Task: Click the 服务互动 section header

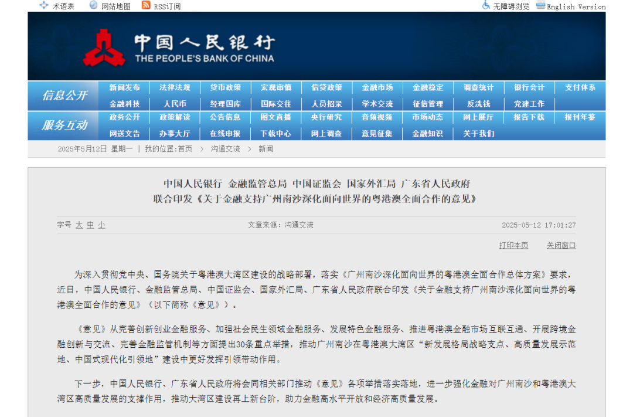Action: [x=64, y=126]
